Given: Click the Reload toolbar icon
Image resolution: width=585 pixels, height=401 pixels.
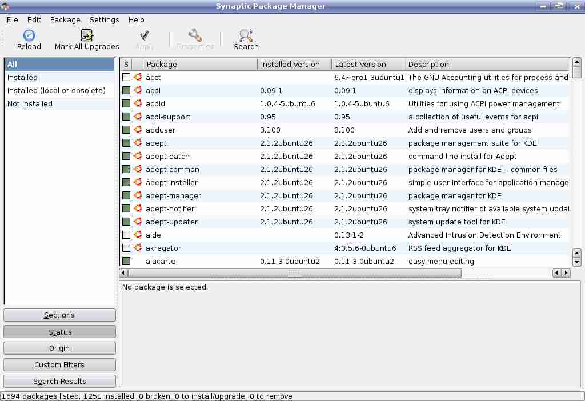Looking at the screenshot, I should point(29,35).
